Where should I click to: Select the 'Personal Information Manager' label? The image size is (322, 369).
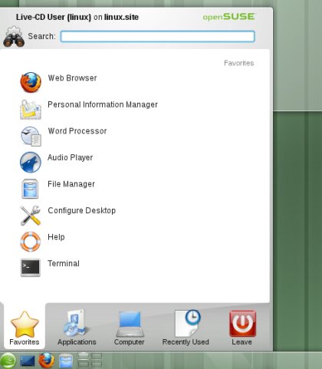pyautogui.click(x=103, y=104)
